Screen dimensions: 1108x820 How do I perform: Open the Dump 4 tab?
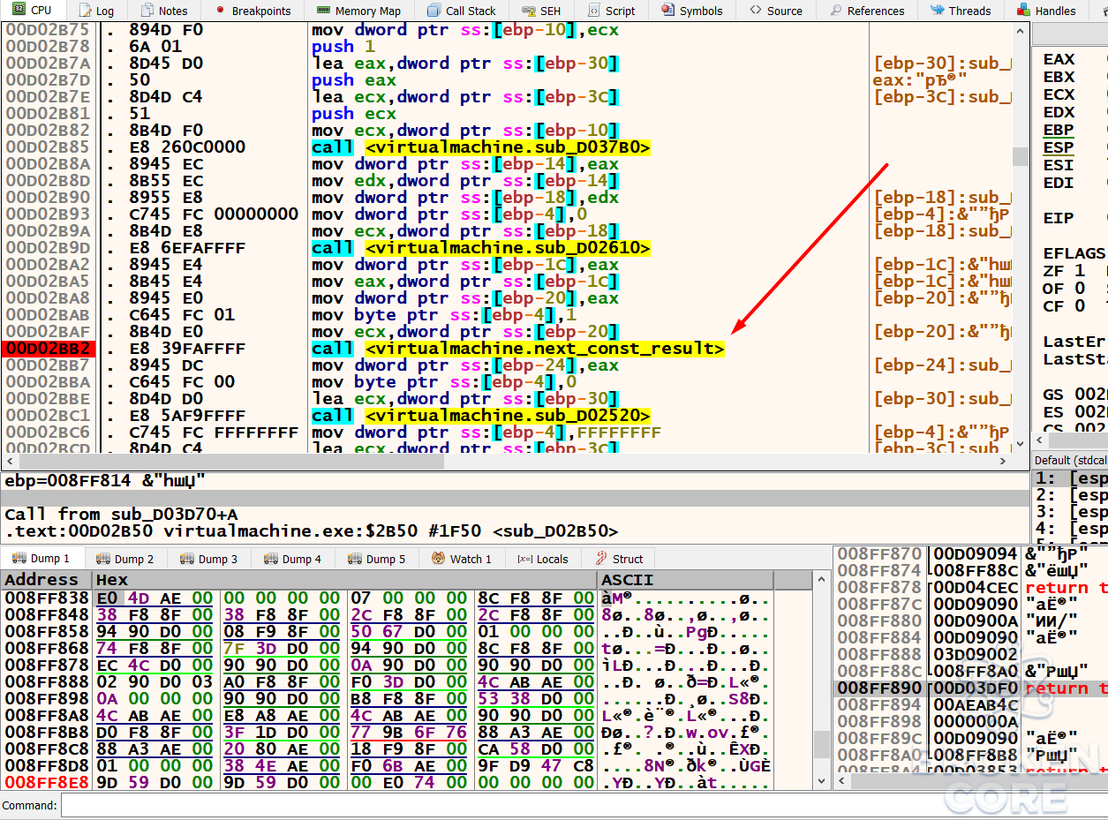(x=292, y=559)
